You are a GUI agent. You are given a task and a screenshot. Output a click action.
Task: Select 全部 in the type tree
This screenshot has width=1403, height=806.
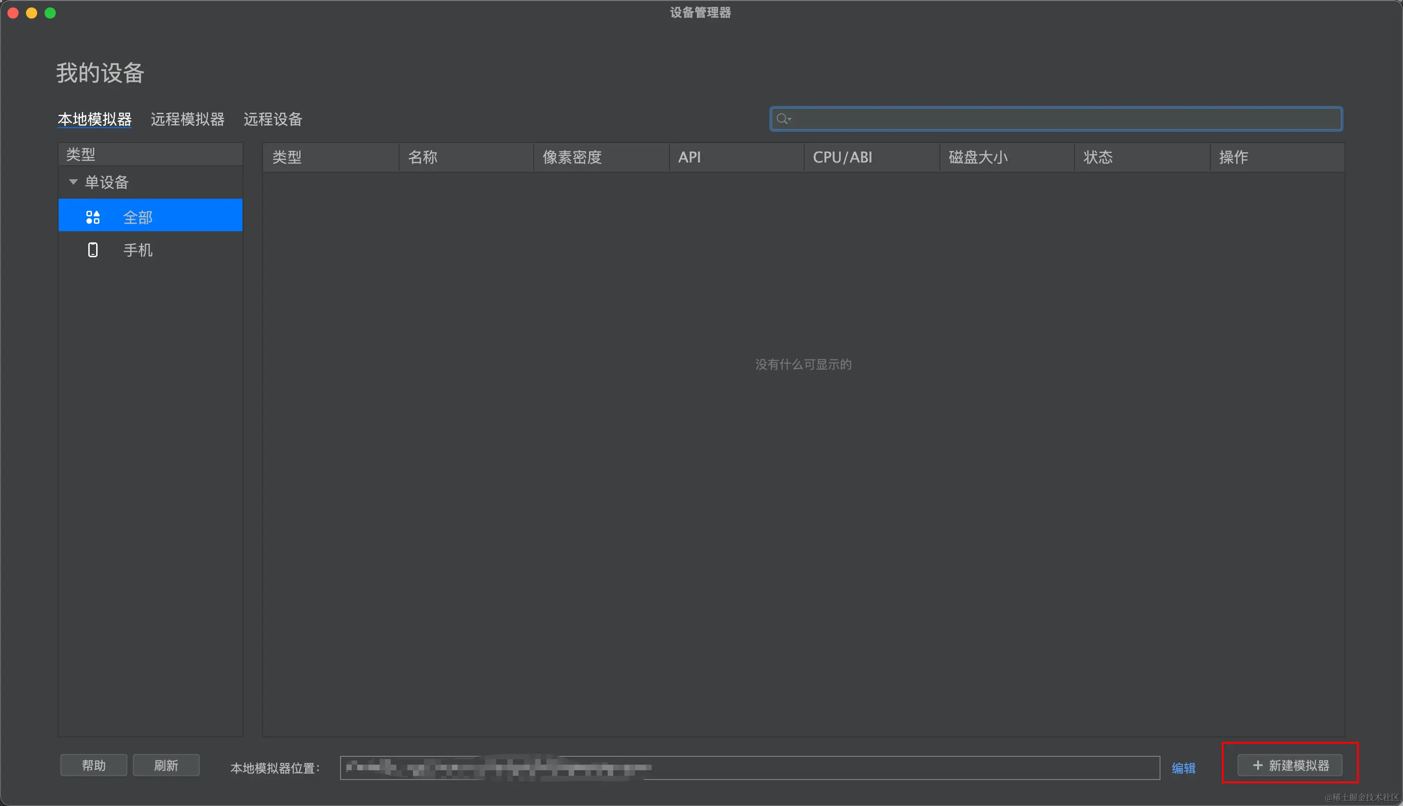[138, 217]
